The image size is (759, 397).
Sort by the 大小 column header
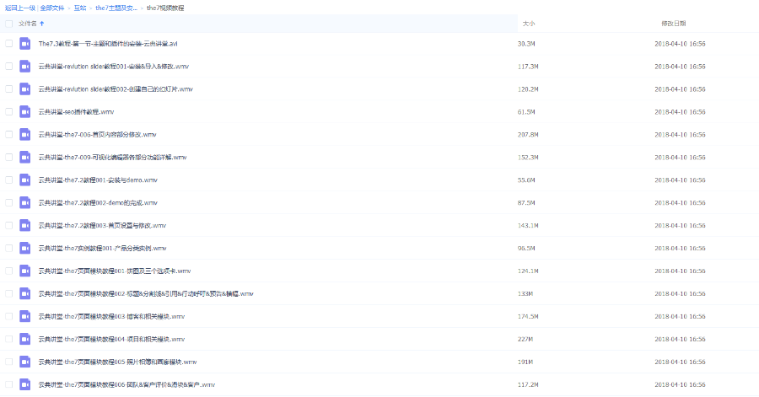(529, 24)
